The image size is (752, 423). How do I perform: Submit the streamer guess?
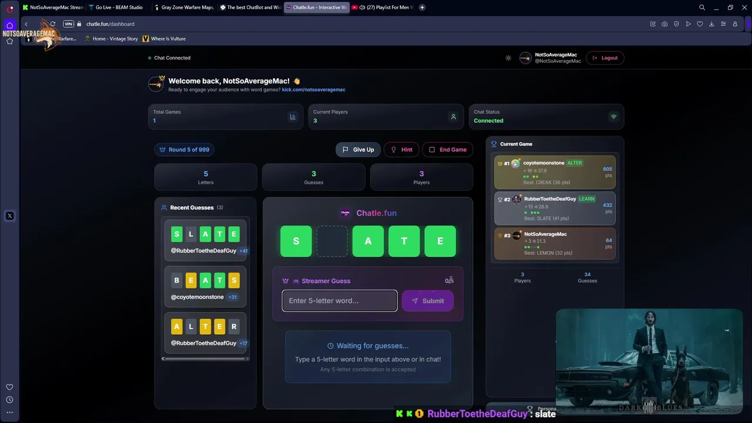[427, 301]
